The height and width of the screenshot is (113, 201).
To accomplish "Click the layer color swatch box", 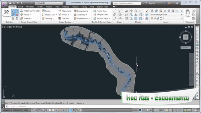I will point(161,19).
